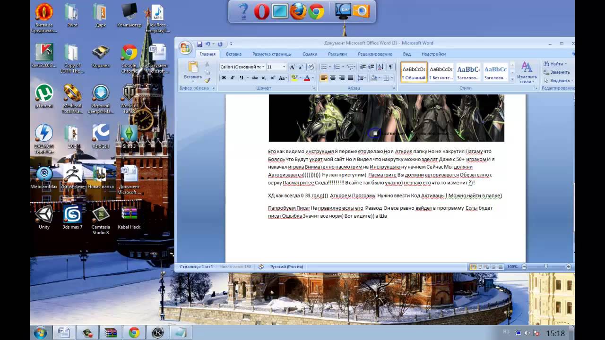605x340 pixels.
Task: Click Русский (Россия) language in status bar
Action: coord(286,267)
